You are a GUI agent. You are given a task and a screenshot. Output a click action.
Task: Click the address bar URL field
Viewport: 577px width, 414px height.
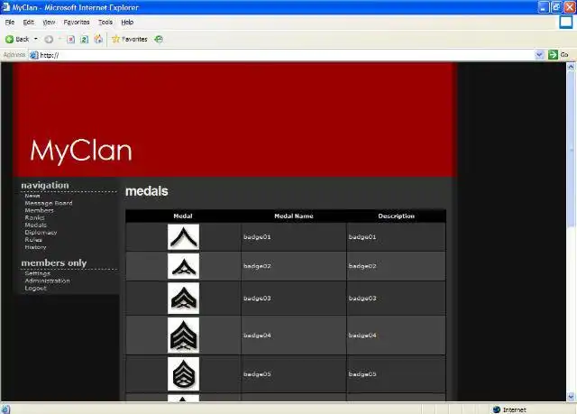pyautogui.click(x=281, y=55)
